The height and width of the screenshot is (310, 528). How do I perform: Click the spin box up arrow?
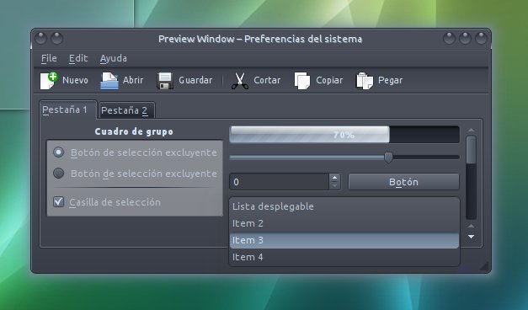click(334, 178)
